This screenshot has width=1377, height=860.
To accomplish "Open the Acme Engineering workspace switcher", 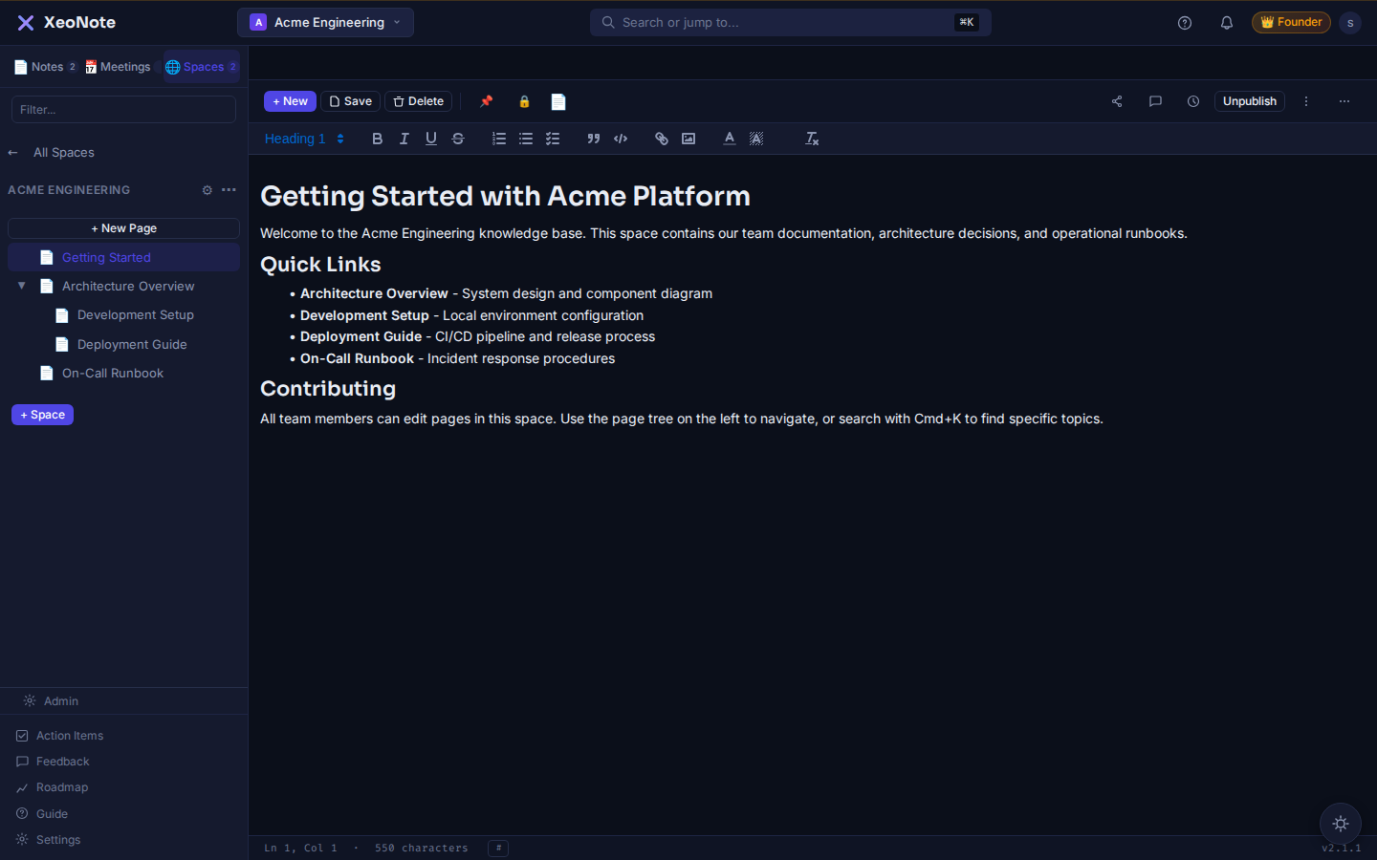I will tap(325, 22).
